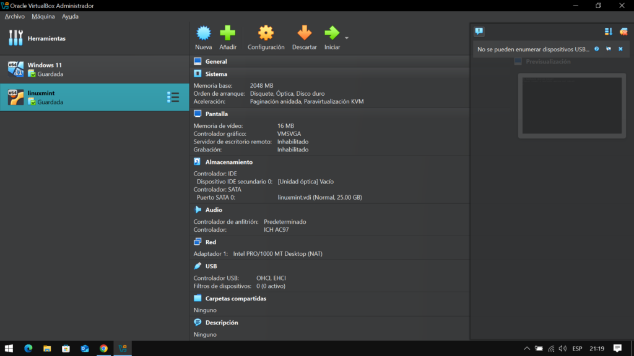Click the Red network icon
634x356 pixels.
pos(198,242)
